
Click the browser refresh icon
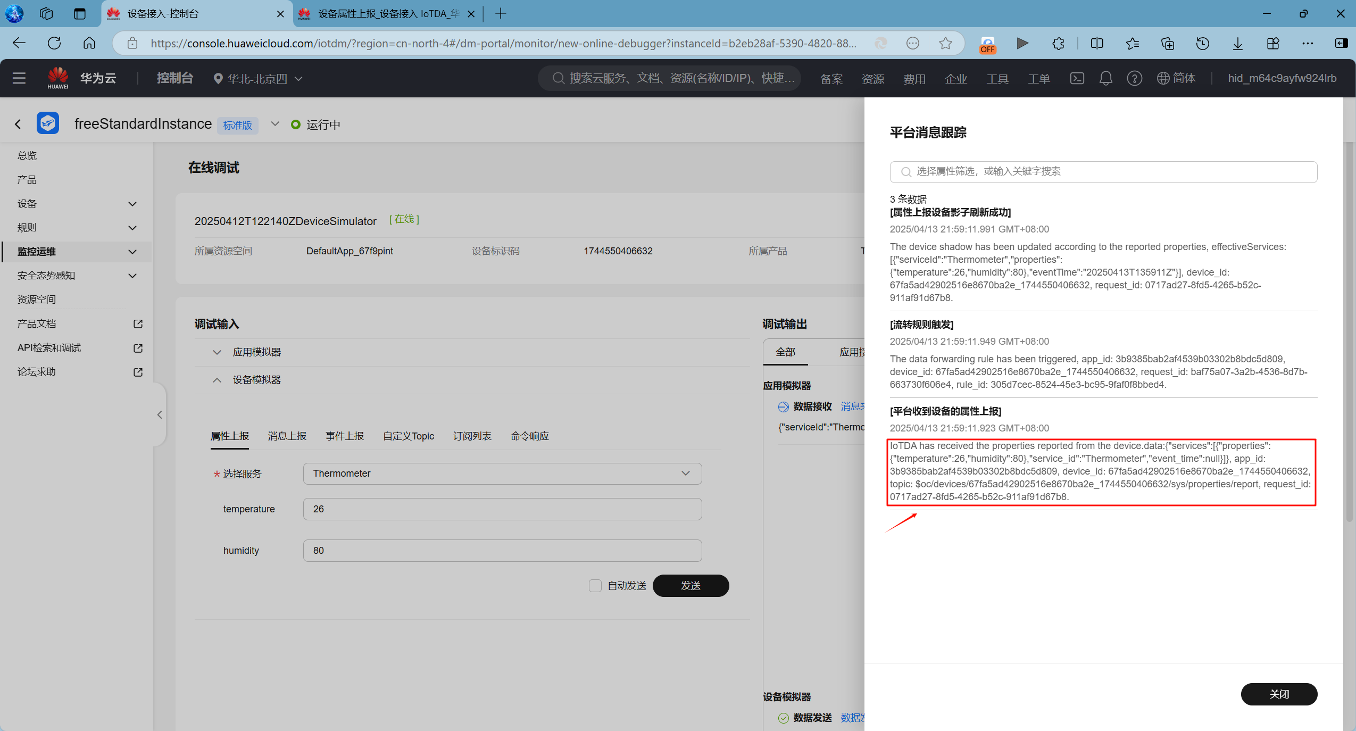click(x=54, y=43)
